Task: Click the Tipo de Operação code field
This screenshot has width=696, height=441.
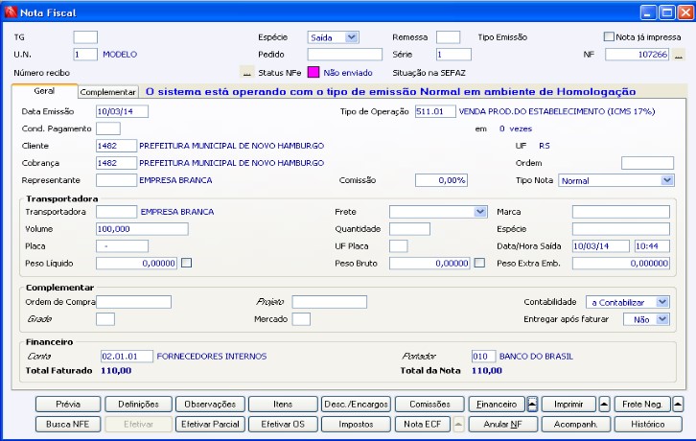Action: pyautogui.click(x=435, y=111)
